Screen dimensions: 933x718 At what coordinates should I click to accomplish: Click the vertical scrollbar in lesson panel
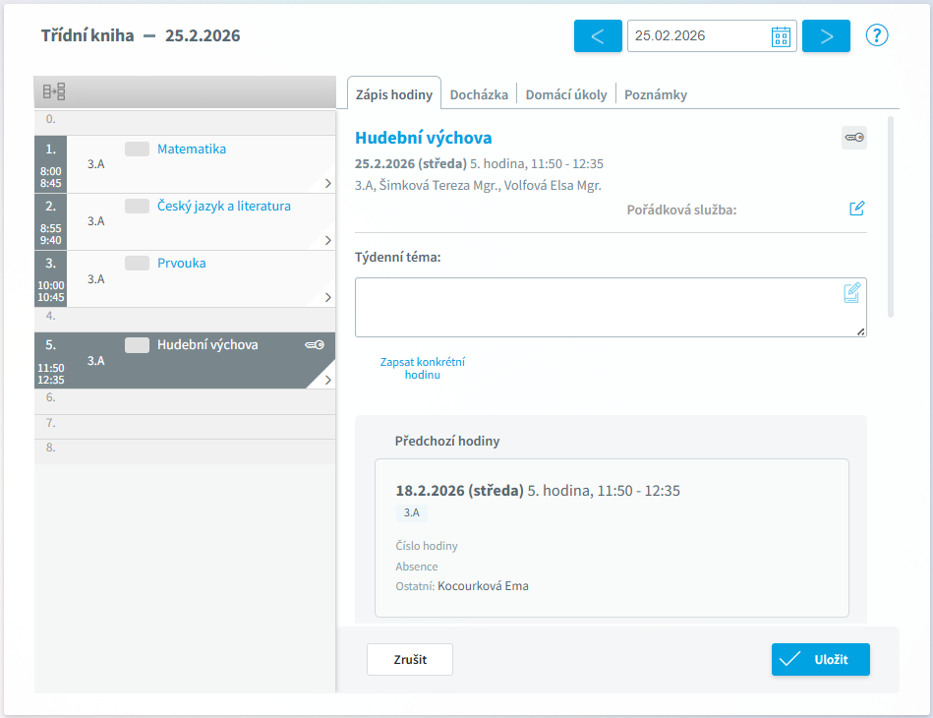pos(891,216)
